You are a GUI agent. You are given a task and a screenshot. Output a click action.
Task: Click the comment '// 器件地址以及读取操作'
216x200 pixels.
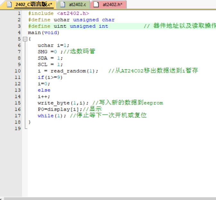(180, 26)
